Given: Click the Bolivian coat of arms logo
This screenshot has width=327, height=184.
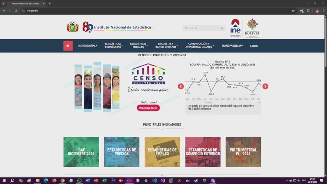Looking at the screenshot, I should tap(72, 27).
